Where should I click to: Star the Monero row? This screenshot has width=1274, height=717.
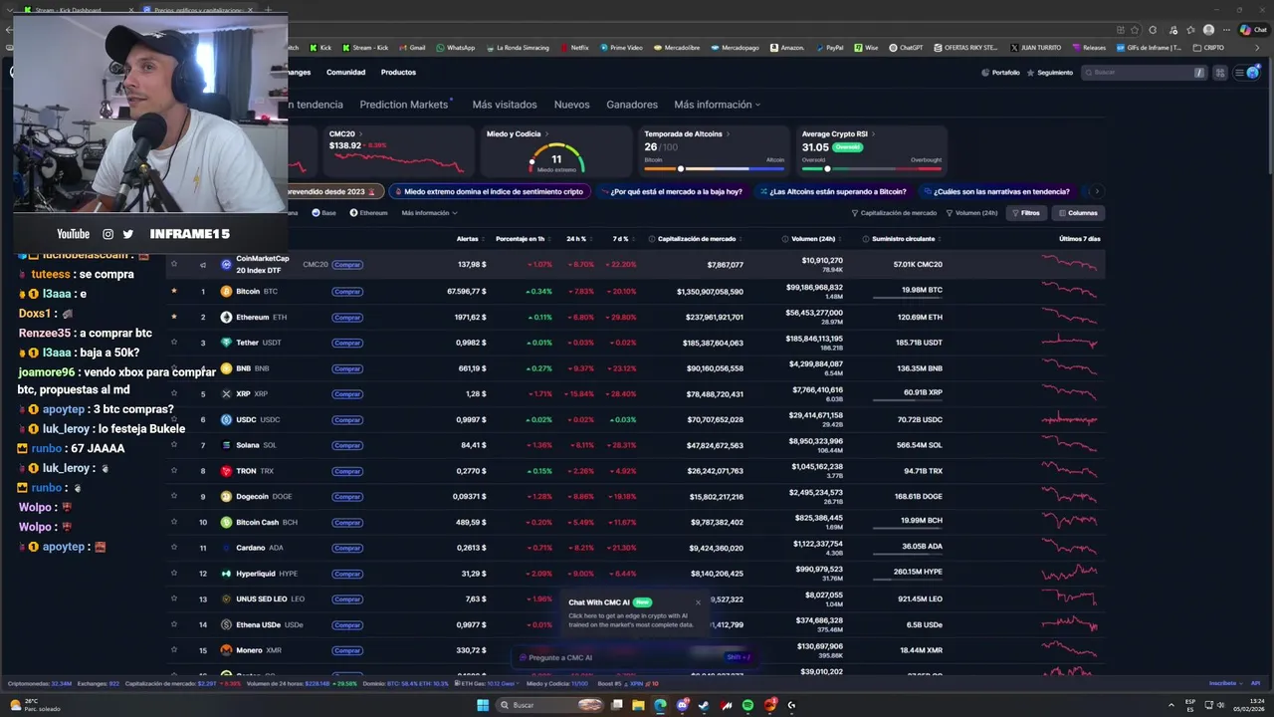click(174, 650)
